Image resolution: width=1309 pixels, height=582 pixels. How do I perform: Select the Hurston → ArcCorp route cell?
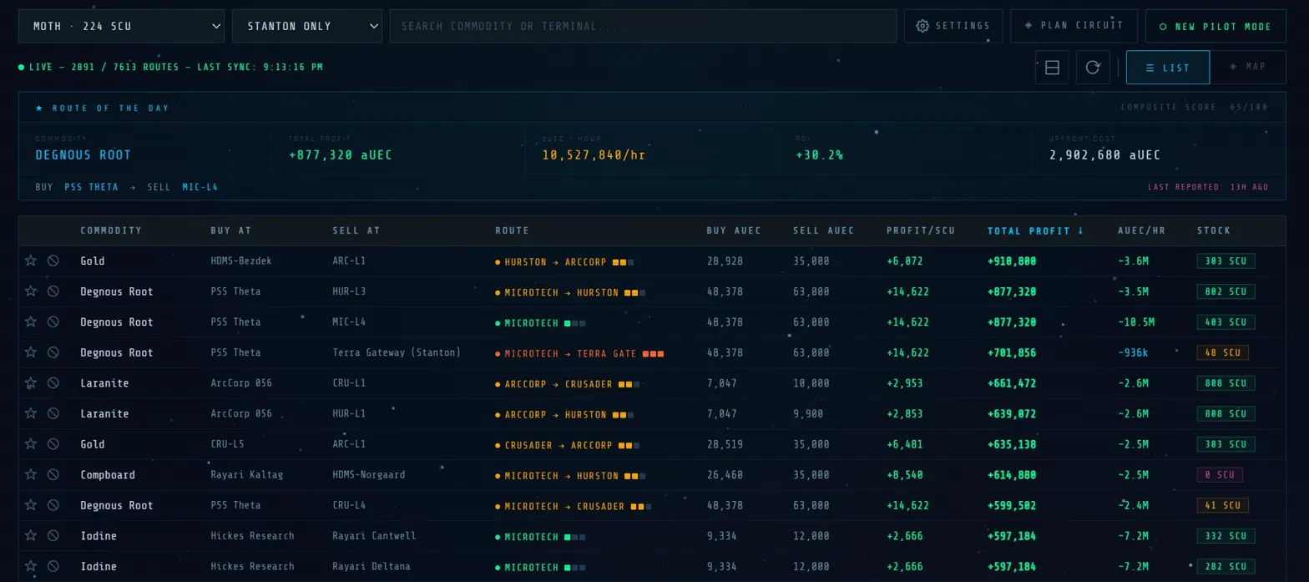(x=564, y=261)
